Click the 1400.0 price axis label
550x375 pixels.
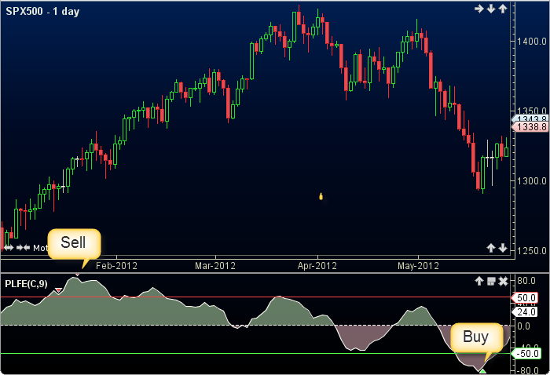(532, 42)
